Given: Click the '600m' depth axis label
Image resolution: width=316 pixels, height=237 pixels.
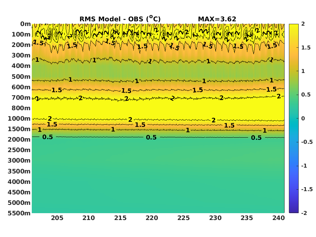Looking at the screenshot, I should [21, 87].
